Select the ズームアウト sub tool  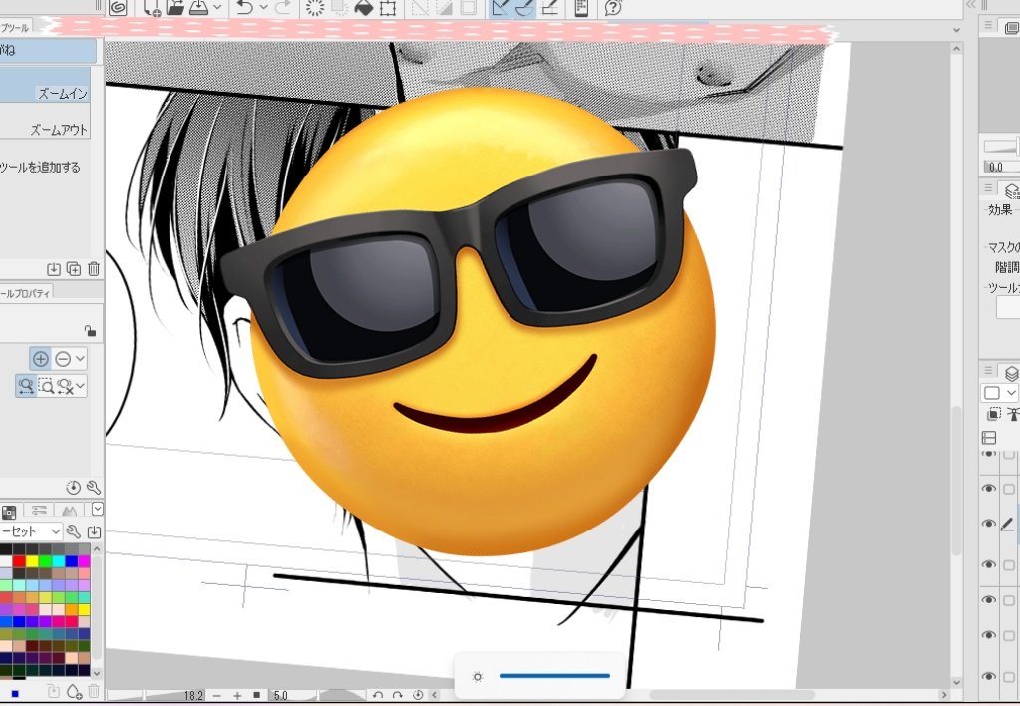coord(46,121)
